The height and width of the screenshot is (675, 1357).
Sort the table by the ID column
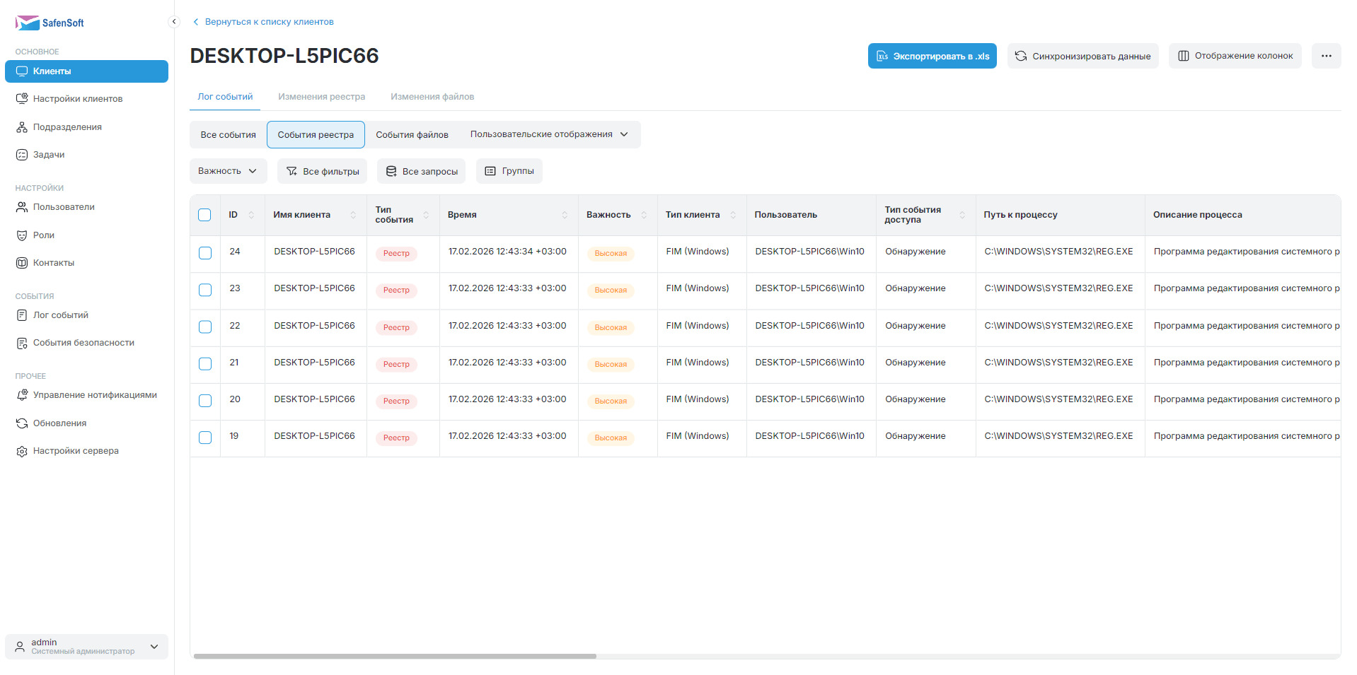(251, 215)
